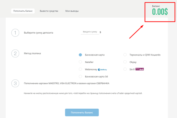Click the WebMoney logo icon
The height and width of the screenshot is (118, 177).
(x=102, y=70)
